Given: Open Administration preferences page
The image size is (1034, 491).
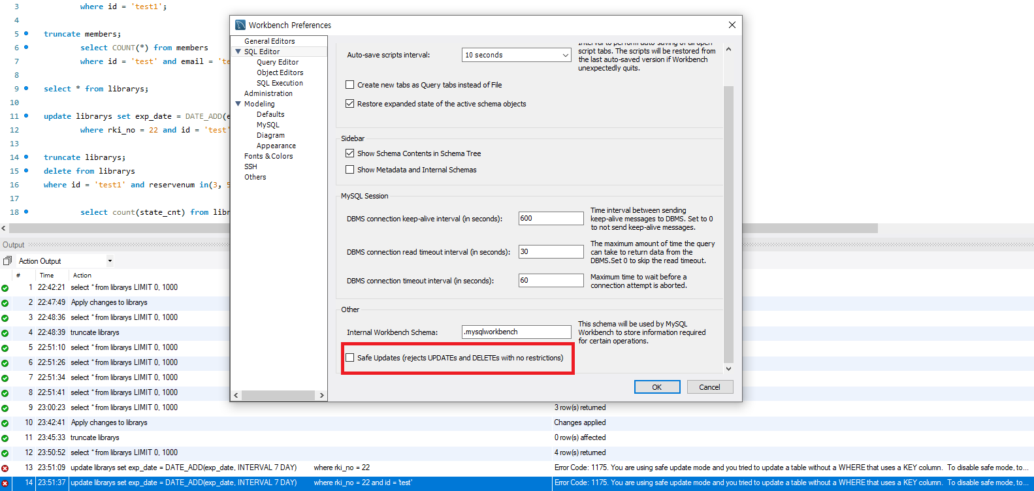Looking at the screenshot, I should tap(268, 93).
